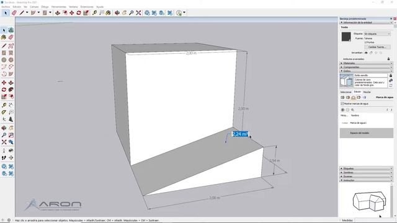Open the Extensiones menu
Screen dimensions: 397x223
click(x=87, y=7)
